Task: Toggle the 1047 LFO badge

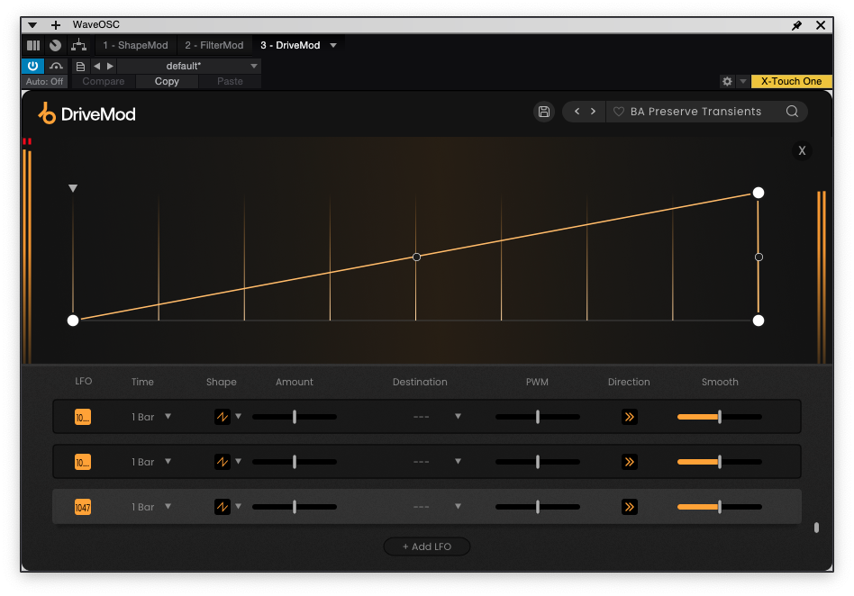Action: coord(83,507)
